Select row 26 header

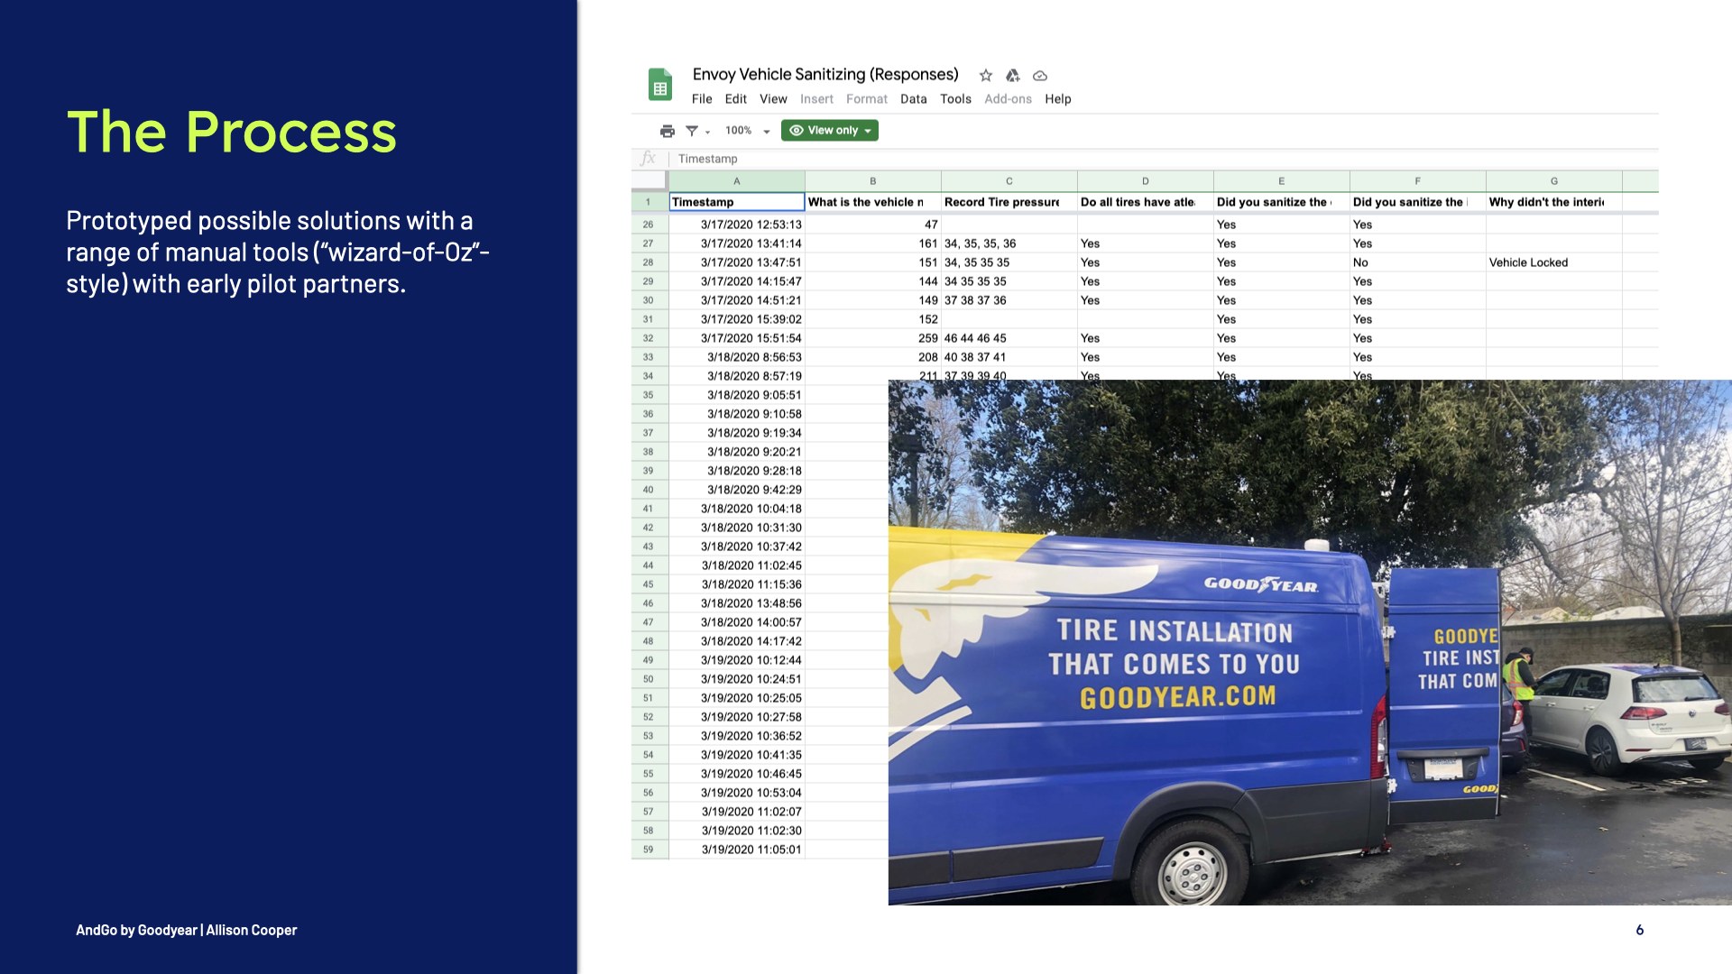coord(649,225)
